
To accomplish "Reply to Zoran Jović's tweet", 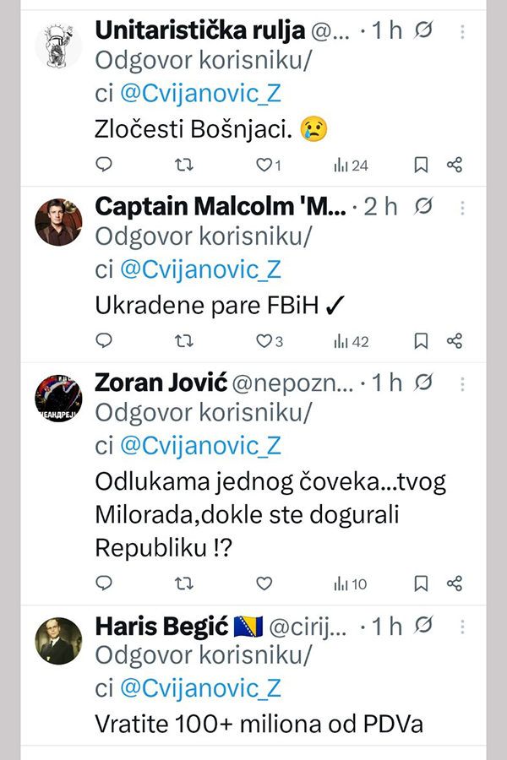I will [104, 584].
